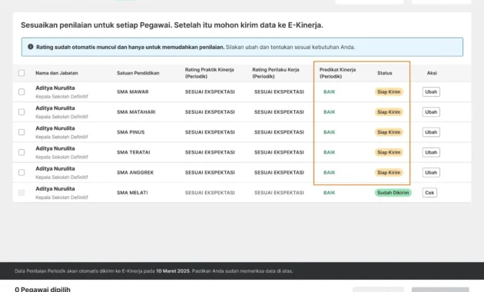Click the Rating Perilaku Kerja column header
The width and height of the screenshot is (484, 292).
276,73
